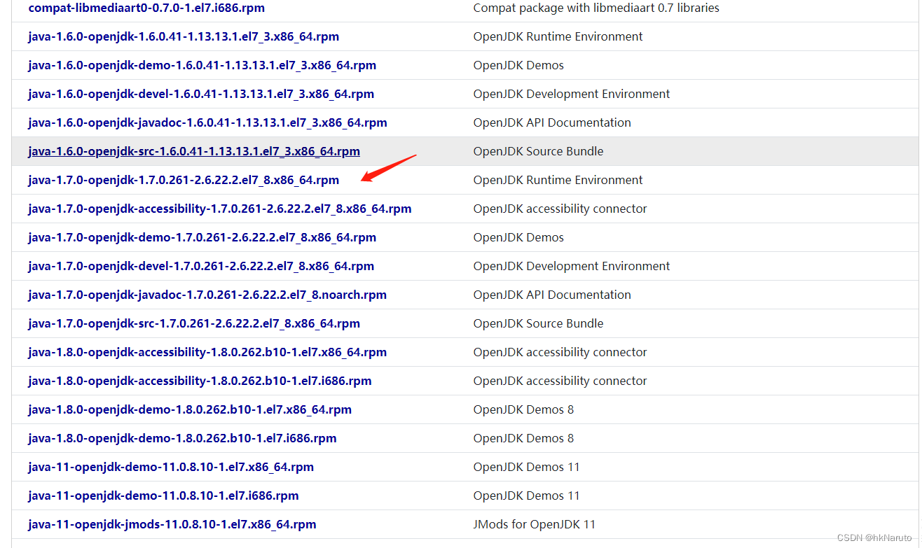The width and height of the screenshot is (922, 548).
Task: Open compat-libmediaart0-0.7.0-1.el7.i686.rpm link
Action: coord(146,8)
